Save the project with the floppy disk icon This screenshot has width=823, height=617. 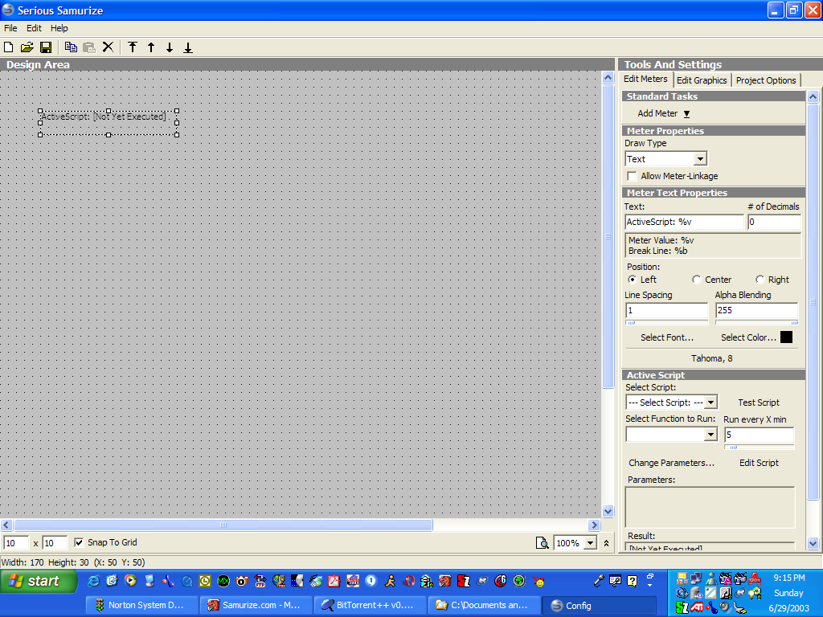46,47
